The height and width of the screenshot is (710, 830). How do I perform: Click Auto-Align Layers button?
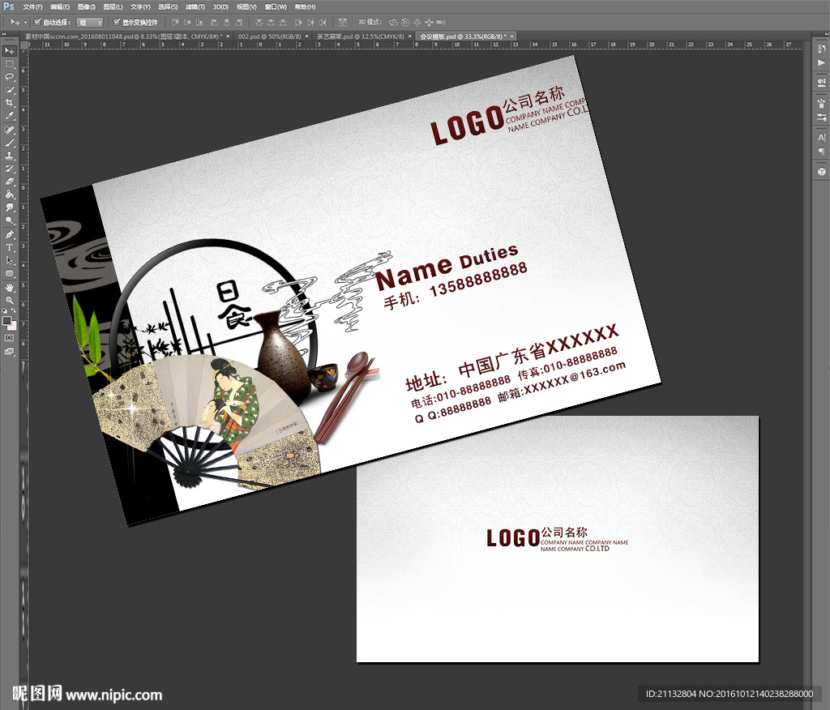tap(343, 22)
